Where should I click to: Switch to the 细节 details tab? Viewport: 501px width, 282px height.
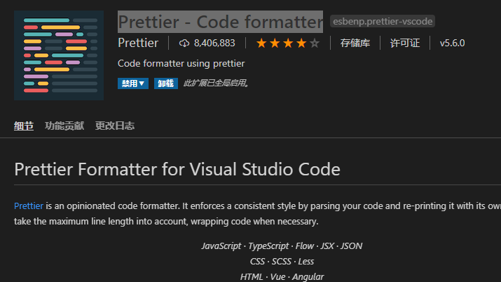point(24,126)
